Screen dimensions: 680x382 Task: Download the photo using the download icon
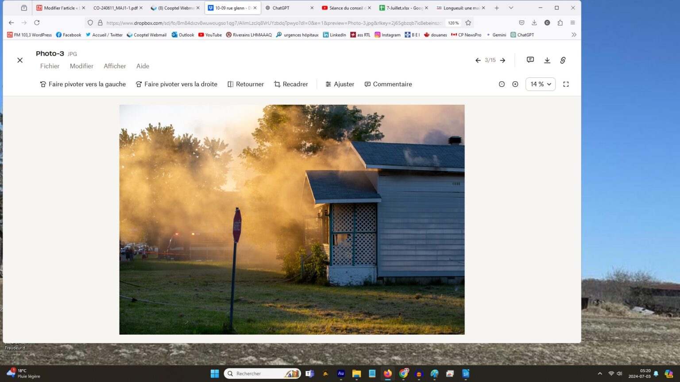(547, 60)
